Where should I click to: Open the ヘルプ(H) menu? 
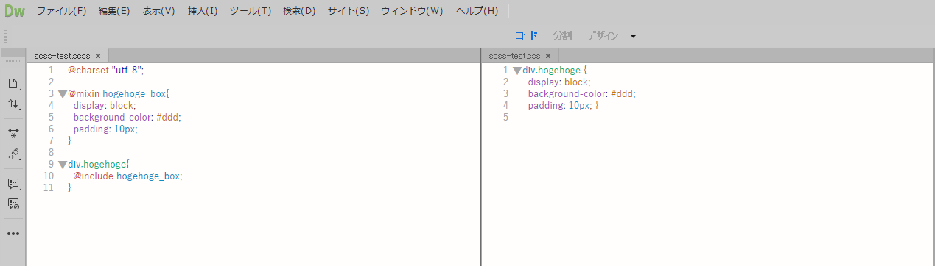tap(477, 11)
